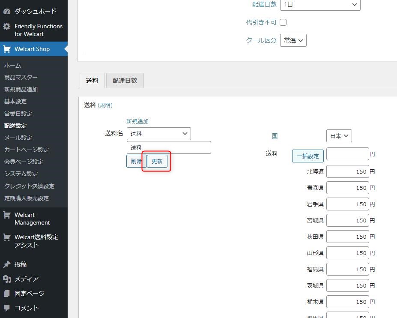Open the 国 dropdown showing 日本

coord(339,136)
